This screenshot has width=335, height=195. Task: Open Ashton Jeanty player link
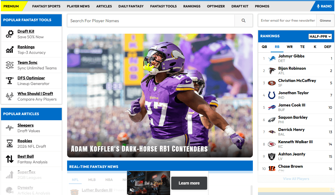[292, 154]
